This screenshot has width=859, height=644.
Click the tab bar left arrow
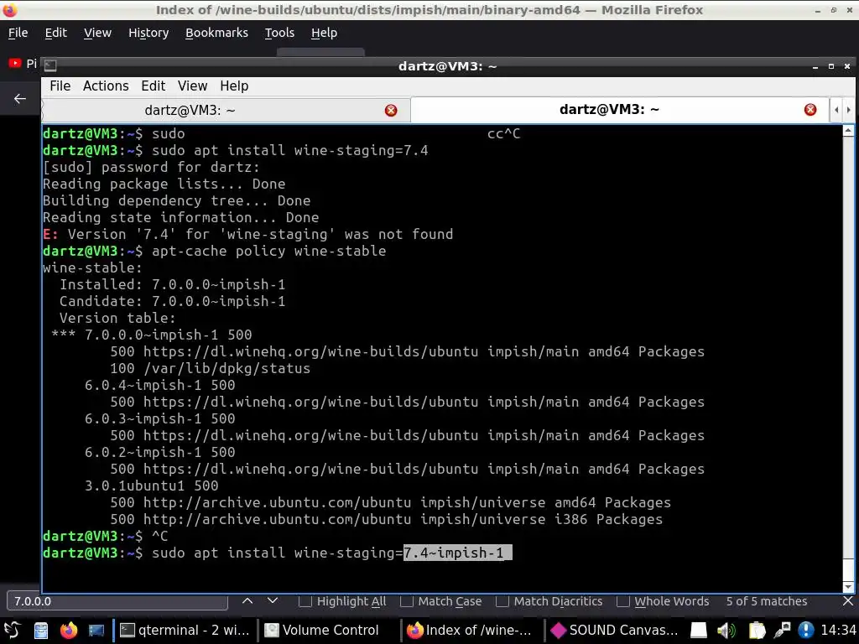pyautogui.click(x=836, y=110)
